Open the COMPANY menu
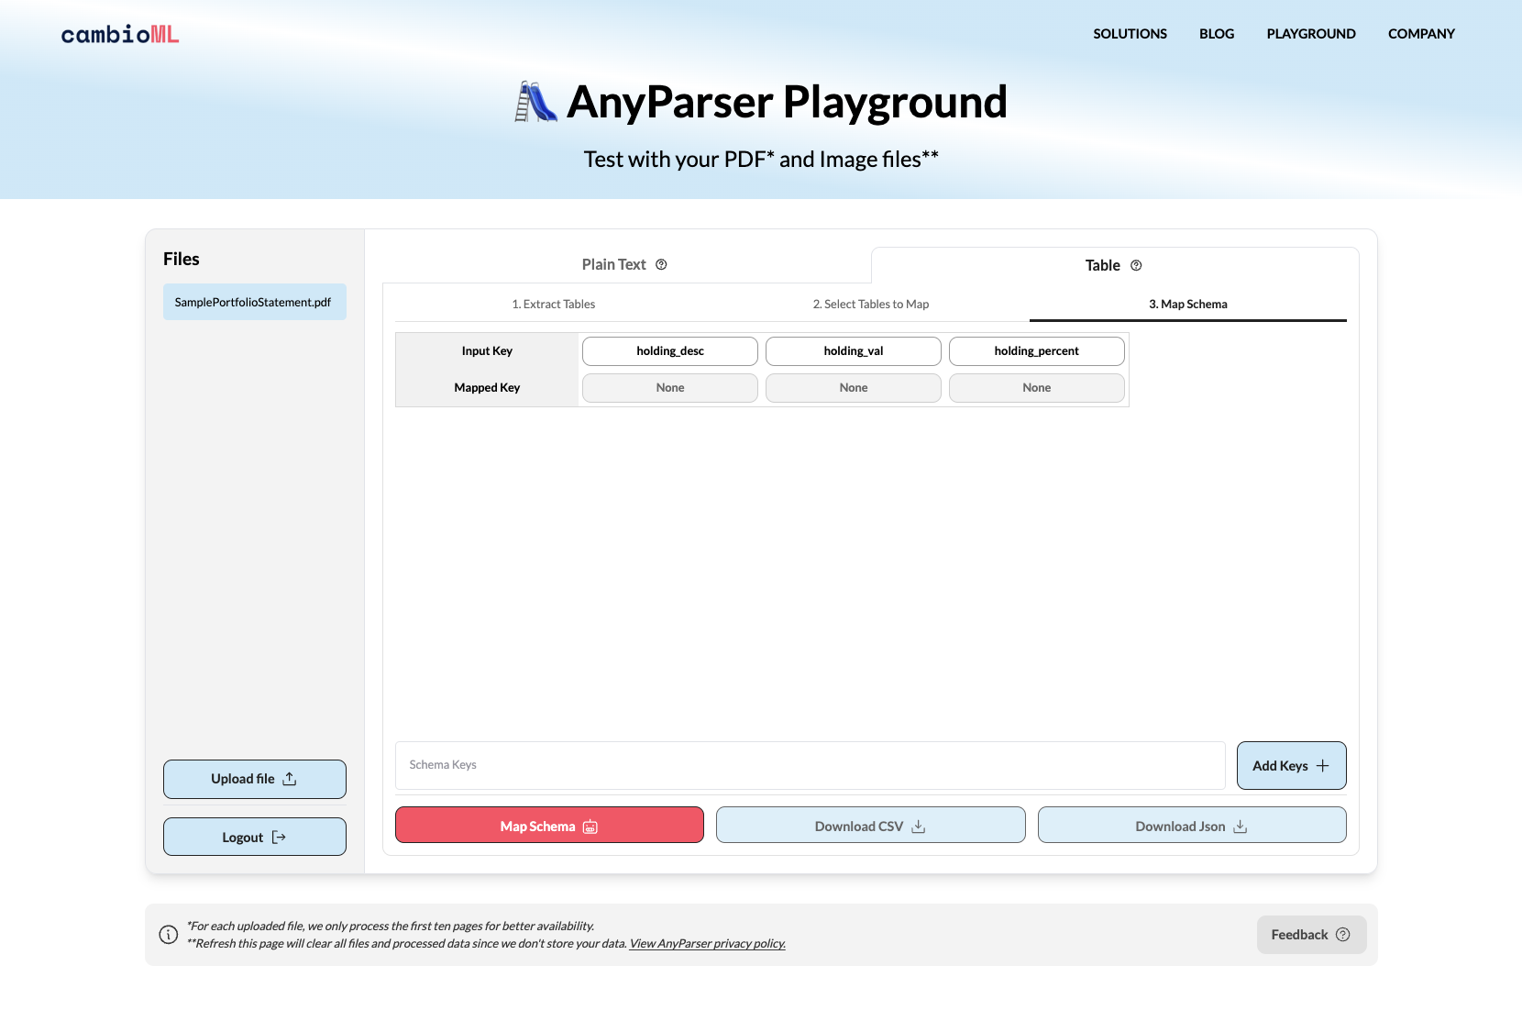Screen dimensions: 1522x1010 point(1421,34)
